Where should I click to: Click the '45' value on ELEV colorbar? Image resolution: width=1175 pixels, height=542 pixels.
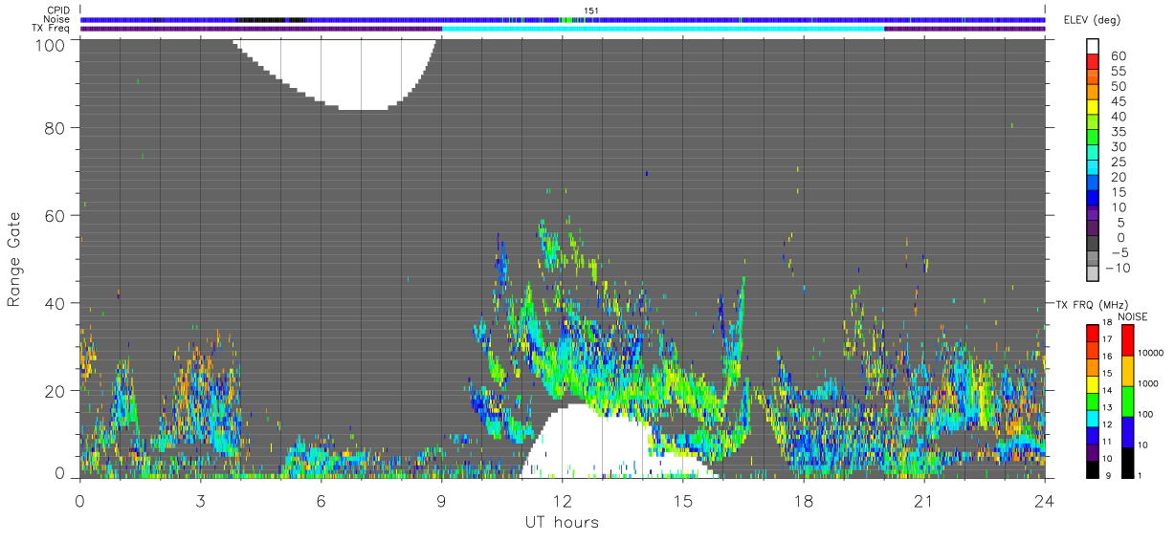click(1117, 101)
